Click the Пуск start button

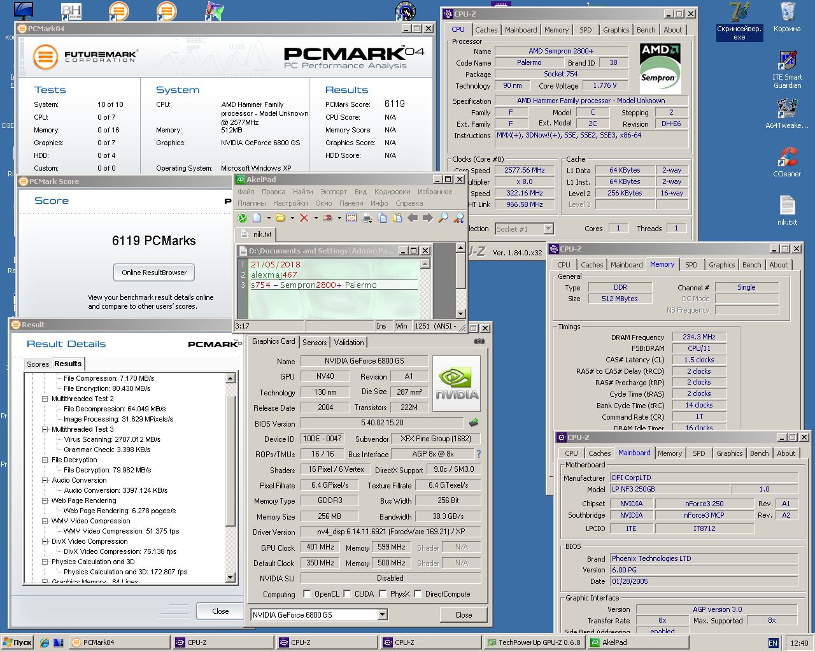[18, 642]
